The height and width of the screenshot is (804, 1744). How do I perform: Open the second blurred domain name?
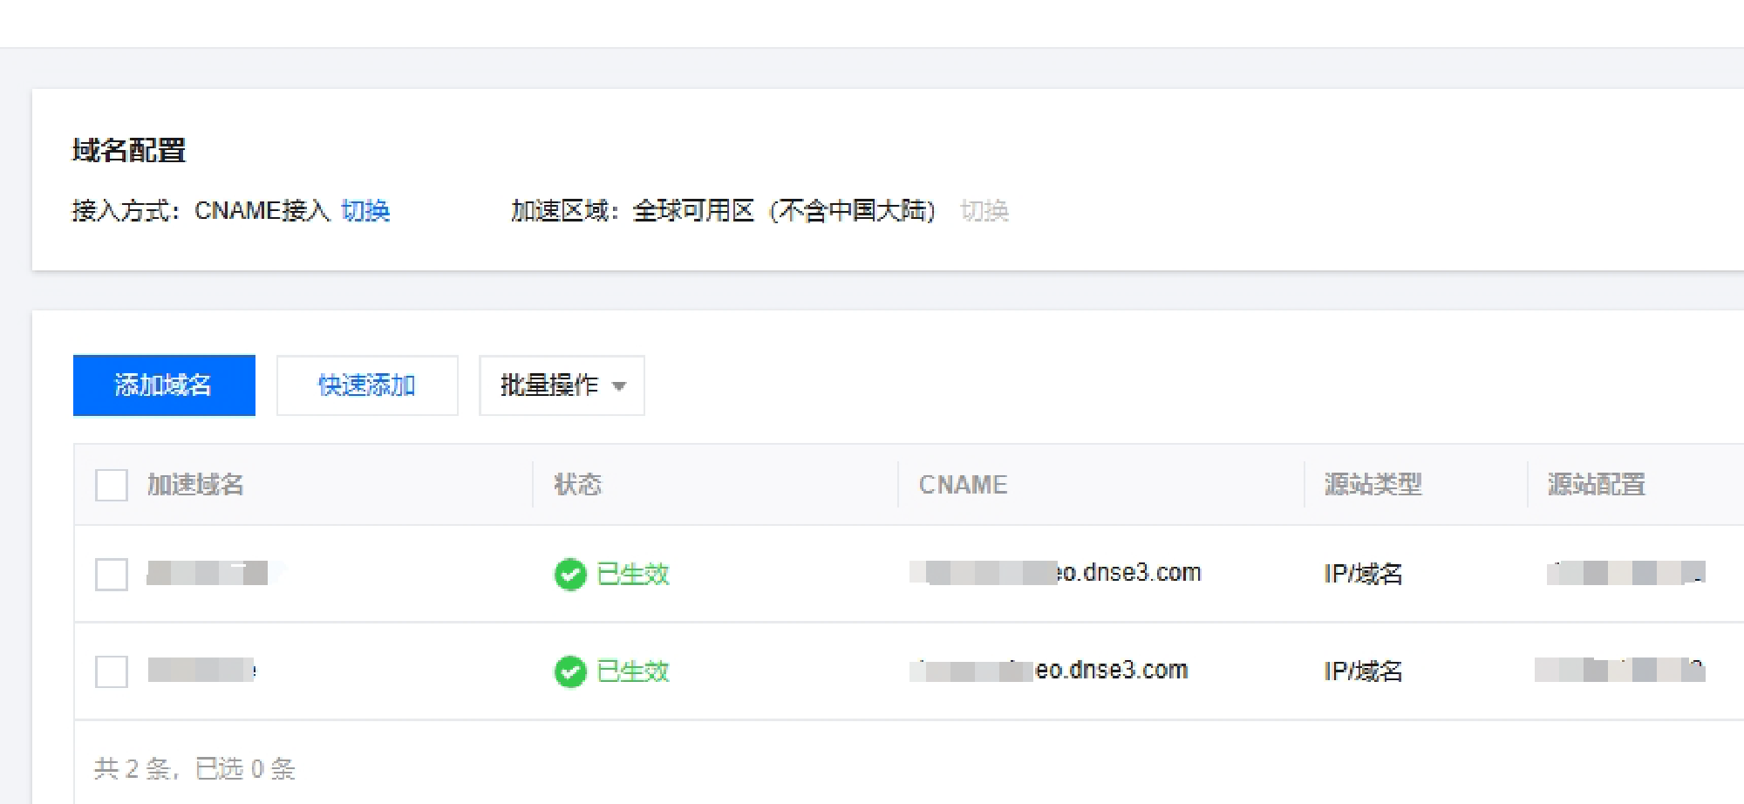[201, 670]
